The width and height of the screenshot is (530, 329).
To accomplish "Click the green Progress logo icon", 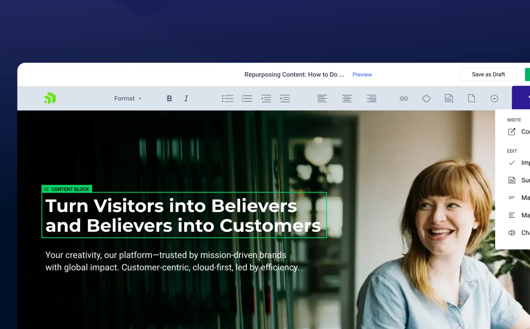I will [50, 98].
